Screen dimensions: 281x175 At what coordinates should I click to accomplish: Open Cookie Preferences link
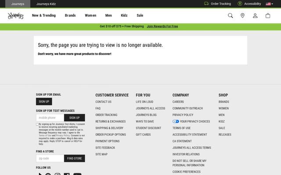tap(186, 172)
